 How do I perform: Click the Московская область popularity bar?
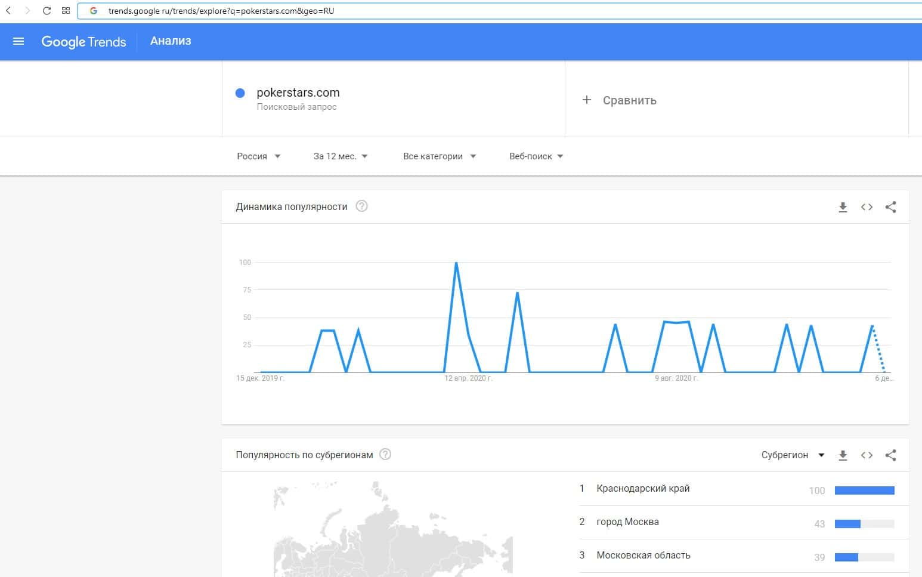(x=865, y=557)
